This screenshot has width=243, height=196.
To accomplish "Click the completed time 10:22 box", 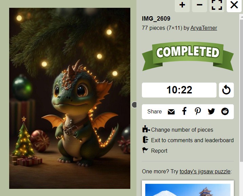I will point(179,90).
